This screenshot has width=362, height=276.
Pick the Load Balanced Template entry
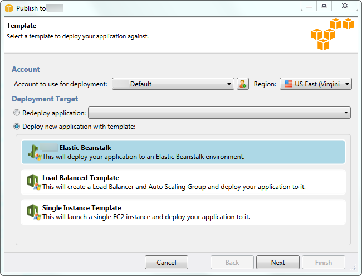(x=183, y=182)
